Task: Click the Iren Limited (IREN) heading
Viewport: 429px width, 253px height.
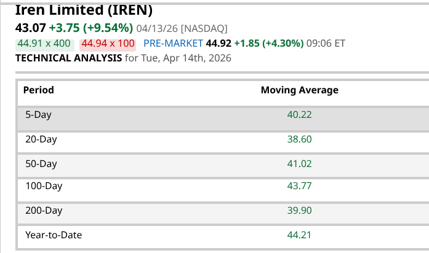Action: coord(84,10)
